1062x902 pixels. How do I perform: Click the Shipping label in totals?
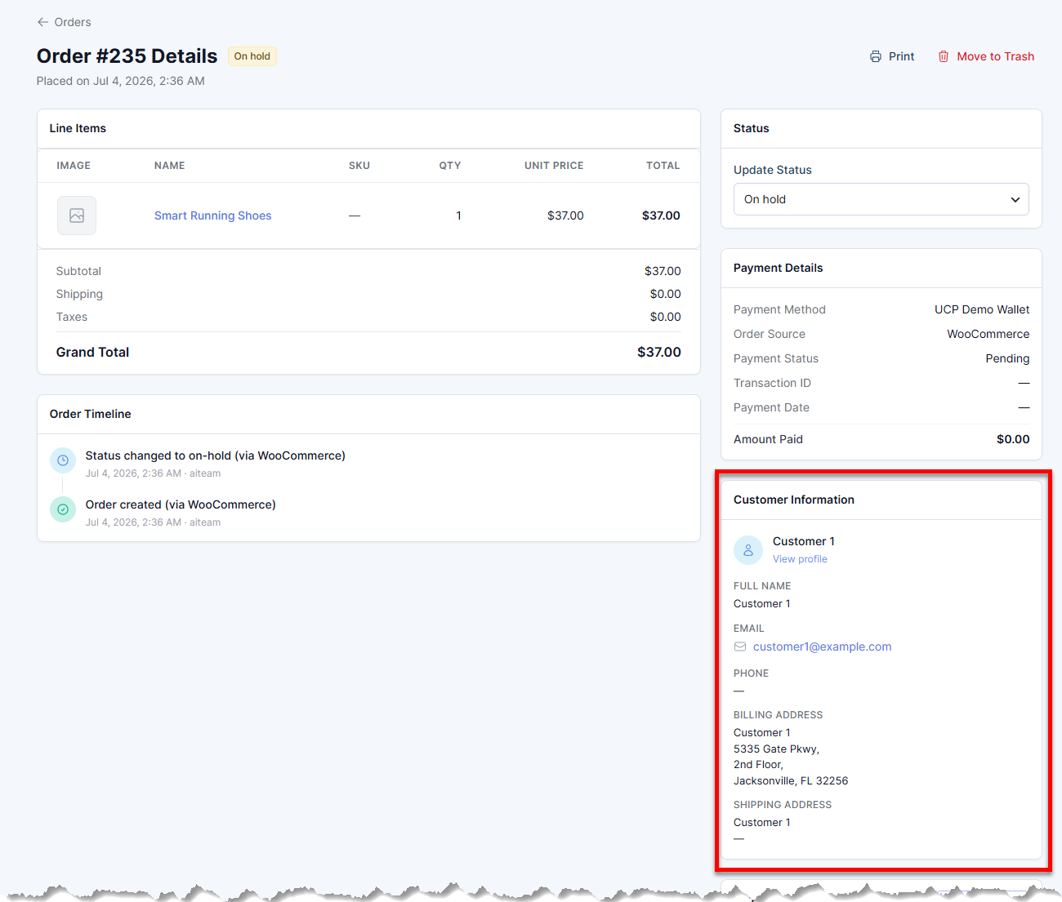pos(79,294)
